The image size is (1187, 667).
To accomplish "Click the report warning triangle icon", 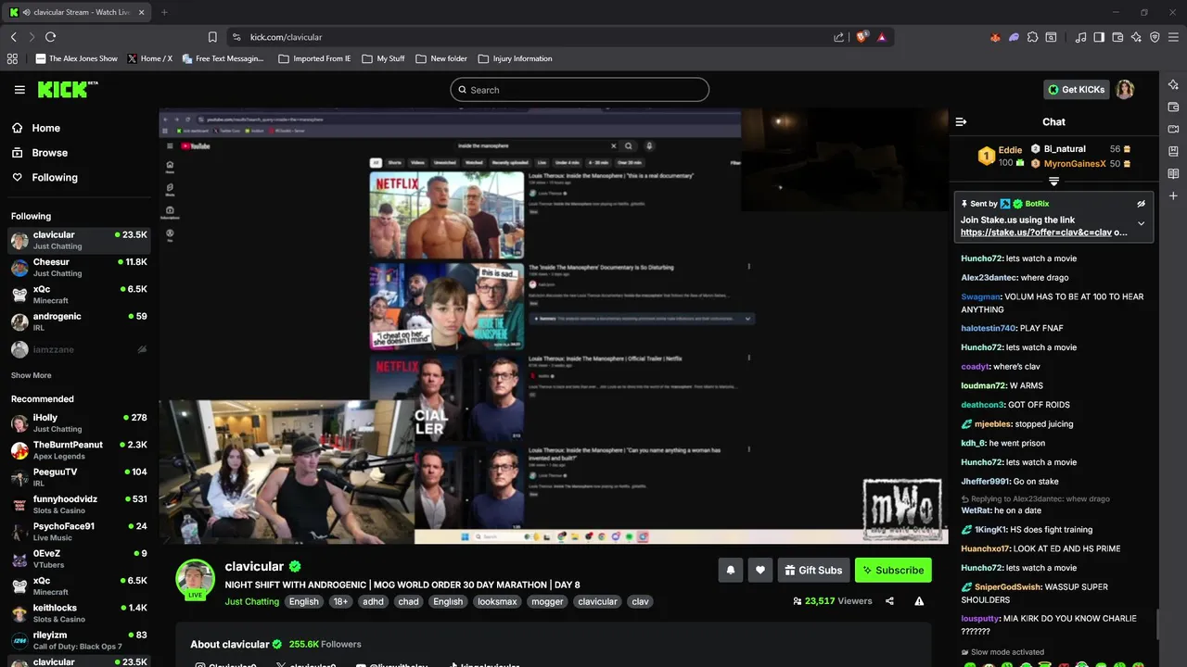I will 919,601.
